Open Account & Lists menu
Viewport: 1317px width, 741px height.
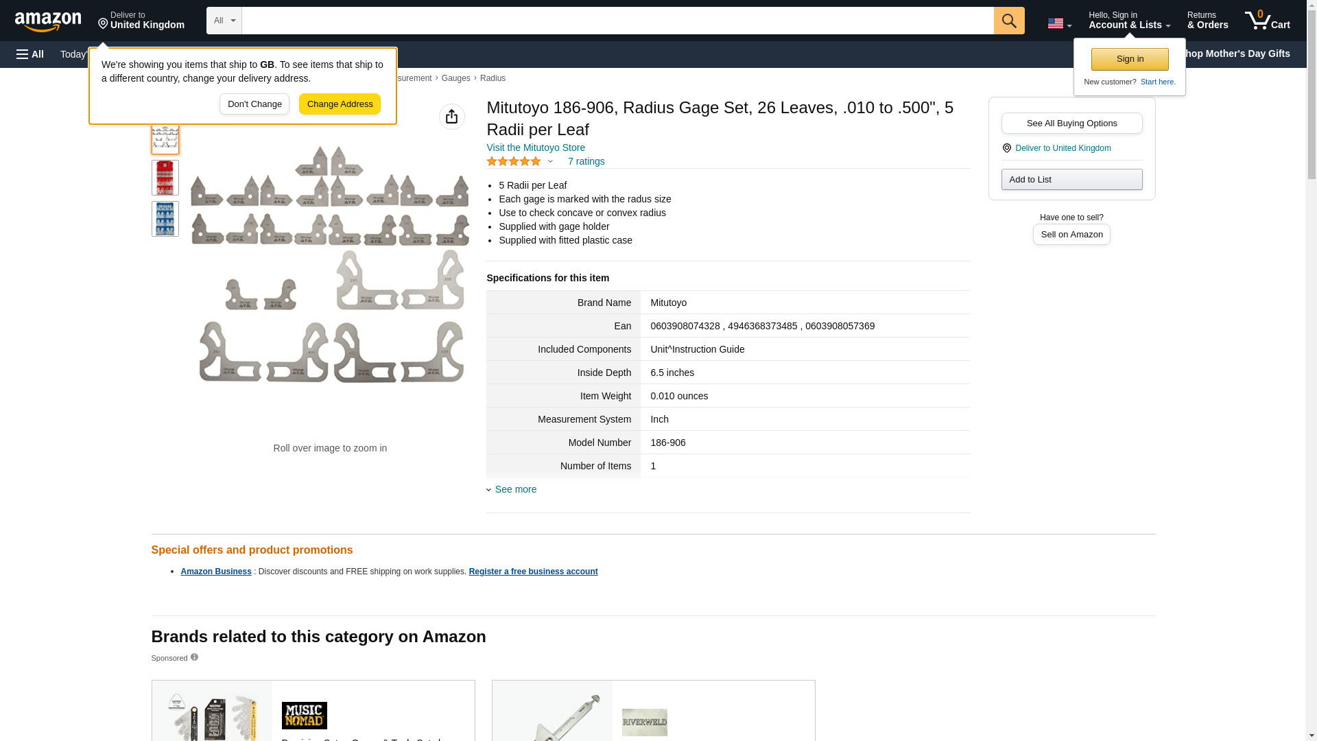(1129, 21)
